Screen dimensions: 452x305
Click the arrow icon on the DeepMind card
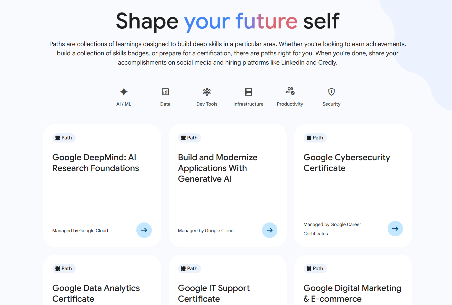(144, 230)
